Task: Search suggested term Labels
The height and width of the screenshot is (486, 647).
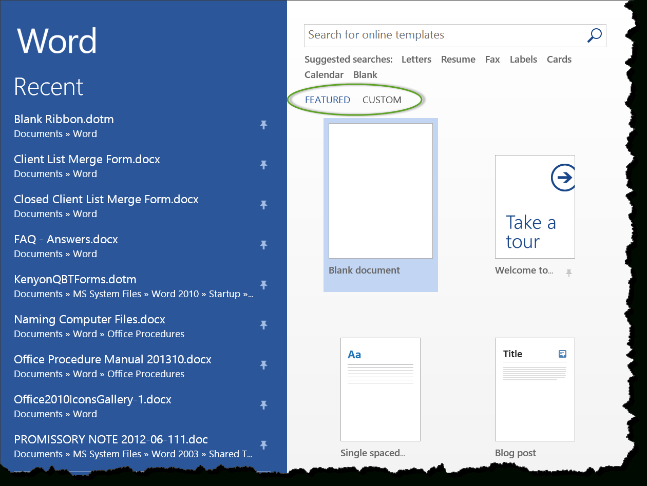Action: (523, 60)
